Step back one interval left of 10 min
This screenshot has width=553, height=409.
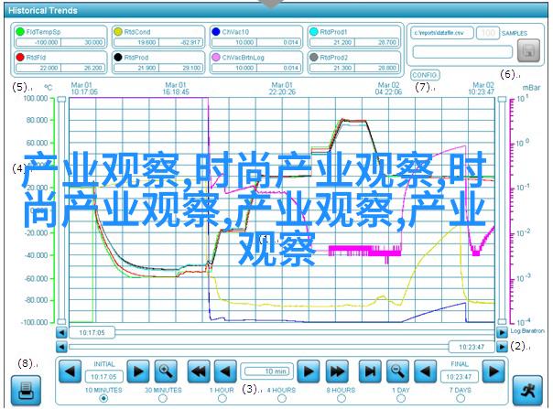(225, 371)
